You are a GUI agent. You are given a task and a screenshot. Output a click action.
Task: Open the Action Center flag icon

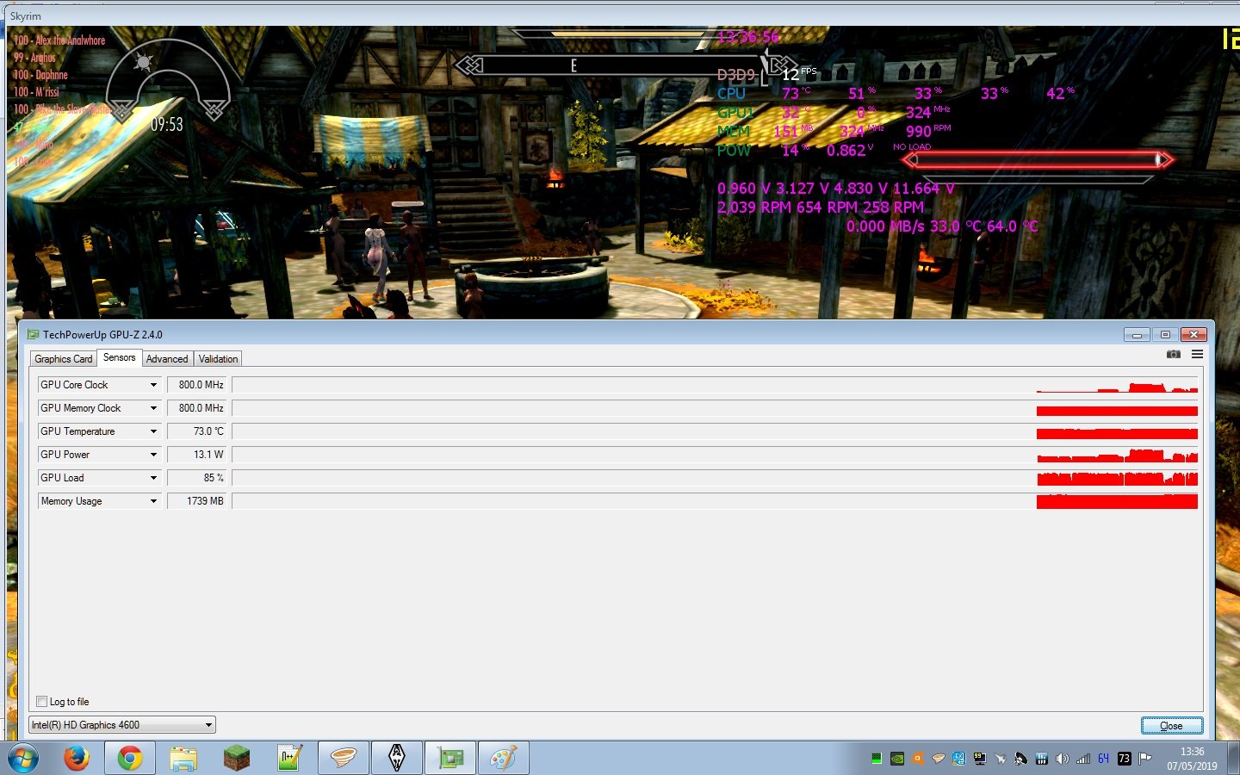pyautogui.click(x=1144, y=759)
